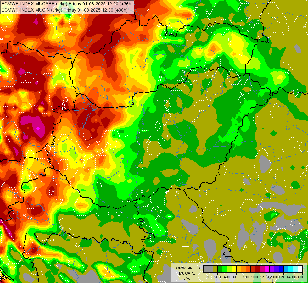The width and height of the screenshot is (308, 283).
Task: Pick the lime yellow-green legend swatch
Action: point(229,269)
